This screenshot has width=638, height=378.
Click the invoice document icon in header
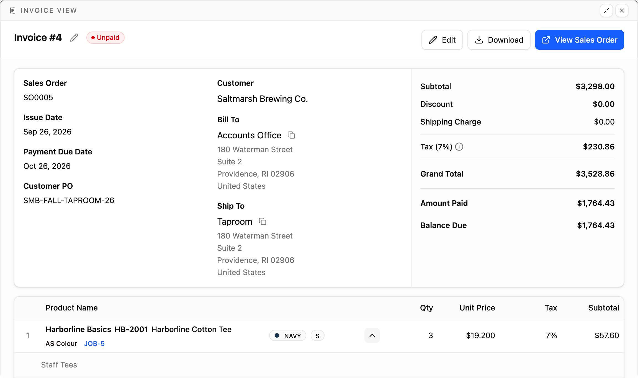coord(13,11)
